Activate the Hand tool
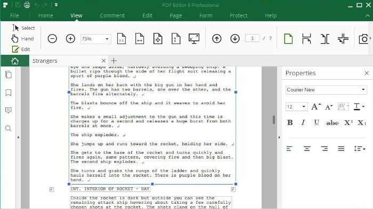The image size is (373, 209). coord(22,39)
